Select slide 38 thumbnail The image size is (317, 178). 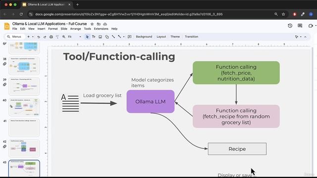point(24,66)
